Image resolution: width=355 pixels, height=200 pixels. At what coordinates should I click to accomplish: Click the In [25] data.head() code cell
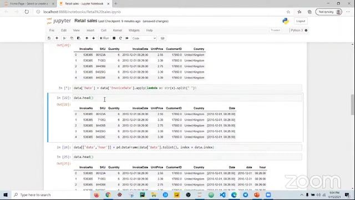click(187, 157)
